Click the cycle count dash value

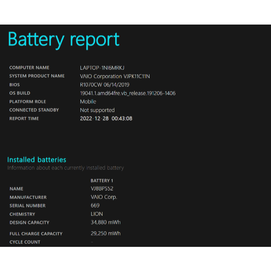[92, 242]
